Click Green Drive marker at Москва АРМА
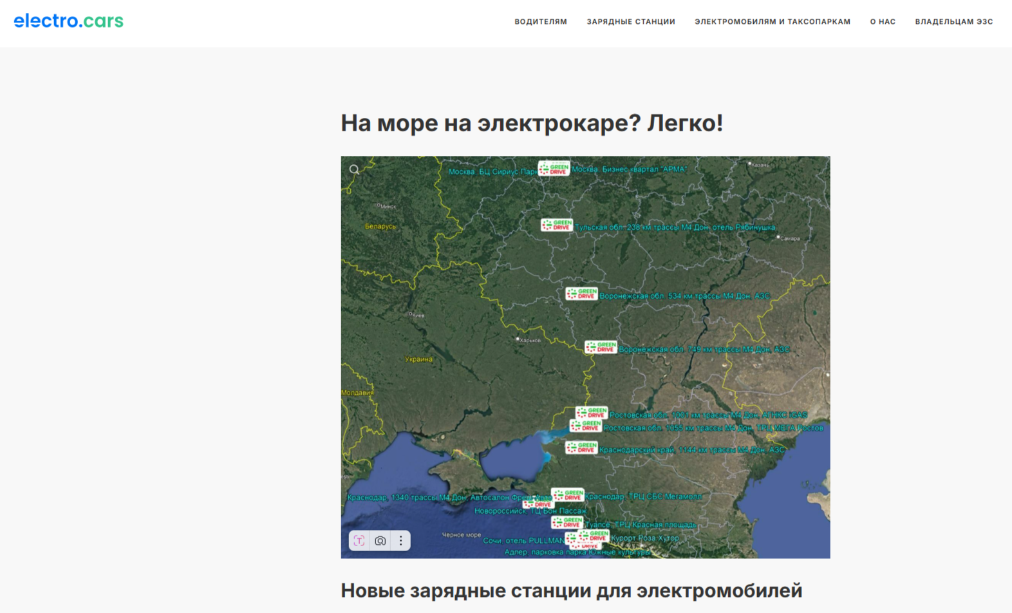 point(554,169)
